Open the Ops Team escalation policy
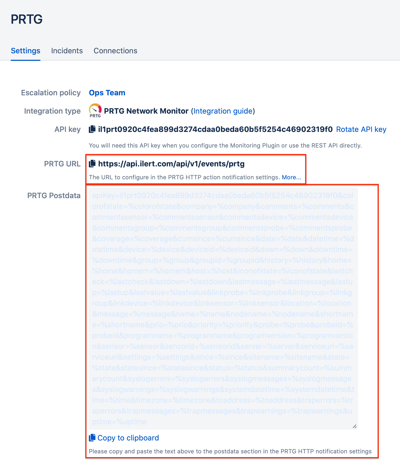 coord(107,93)
